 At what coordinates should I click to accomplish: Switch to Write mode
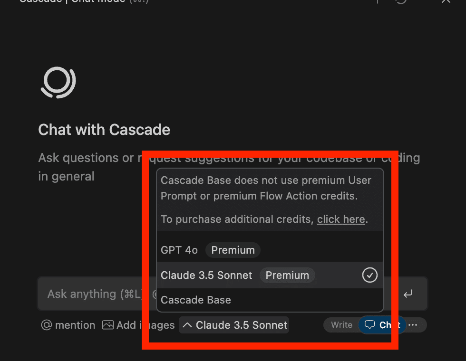341,325
